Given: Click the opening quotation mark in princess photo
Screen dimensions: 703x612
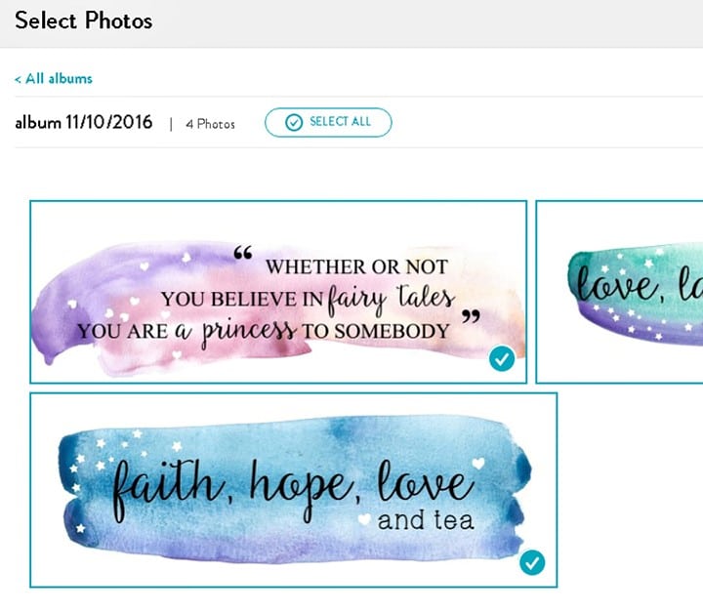Looking at the screenshot, I should (x=243, y=253).
